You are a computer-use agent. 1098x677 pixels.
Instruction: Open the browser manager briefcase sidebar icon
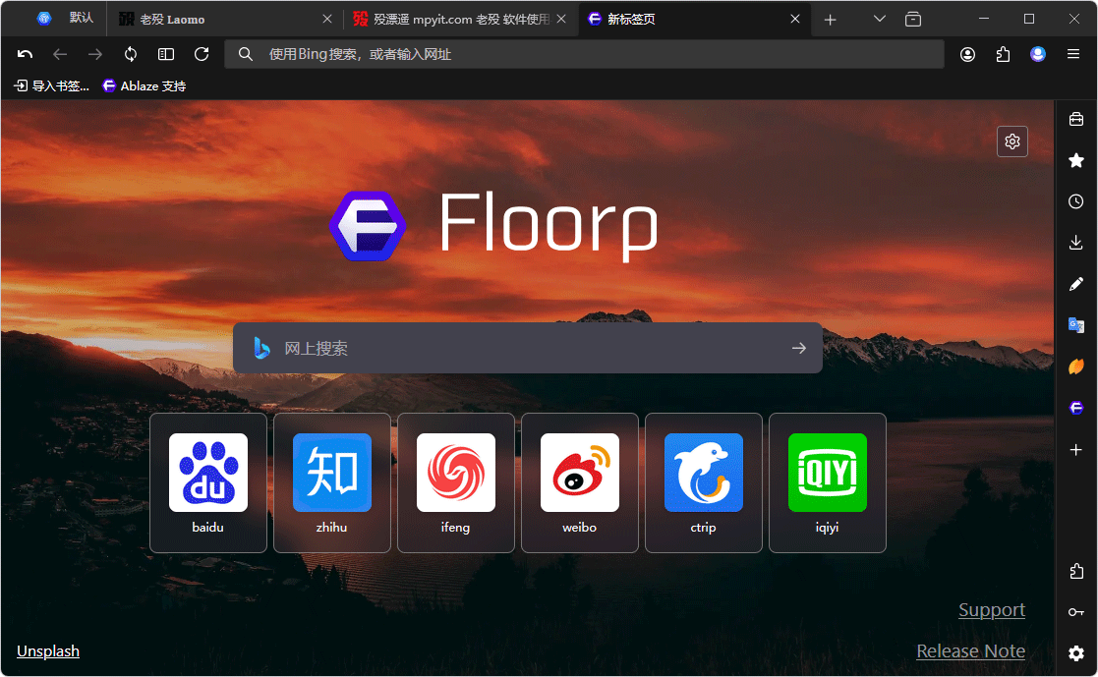1076,120
